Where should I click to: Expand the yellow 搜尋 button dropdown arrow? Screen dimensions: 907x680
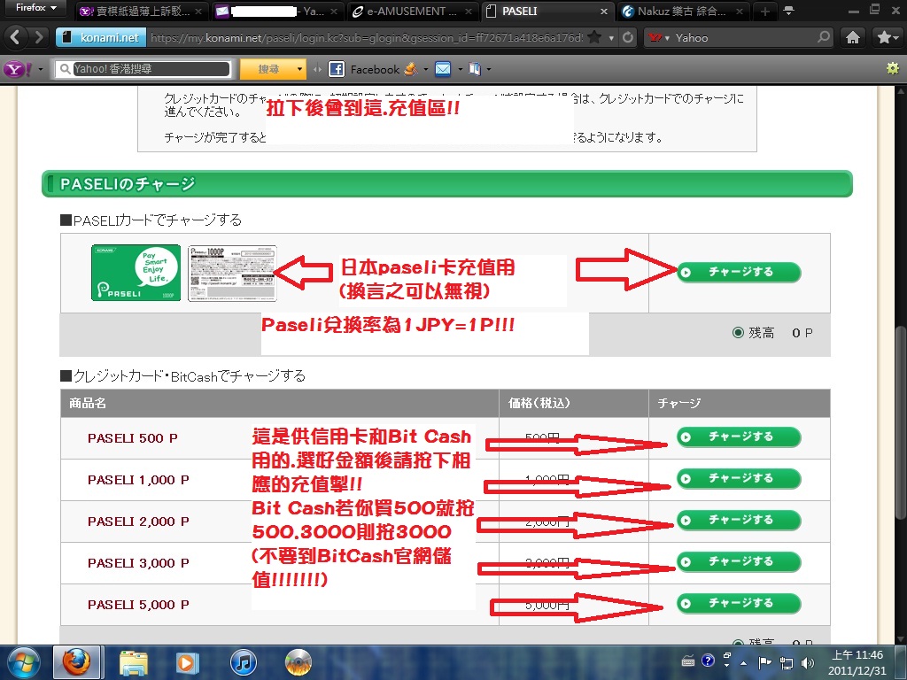click(301, 69)
